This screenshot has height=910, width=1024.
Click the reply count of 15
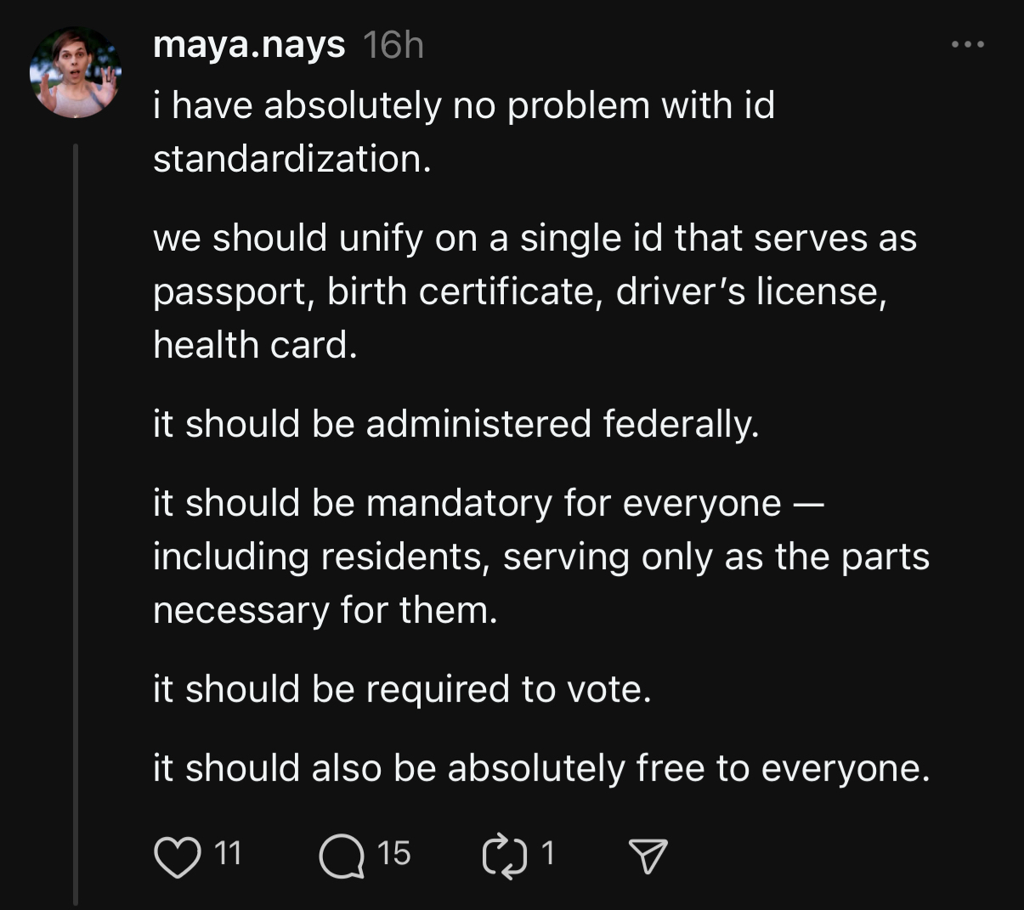point(393,853)
